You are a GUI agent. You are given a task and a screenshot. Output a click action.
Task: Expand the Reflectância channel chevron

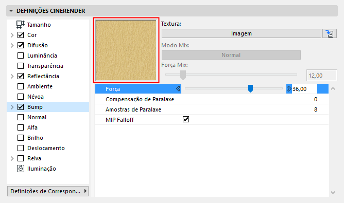[12, 76]
